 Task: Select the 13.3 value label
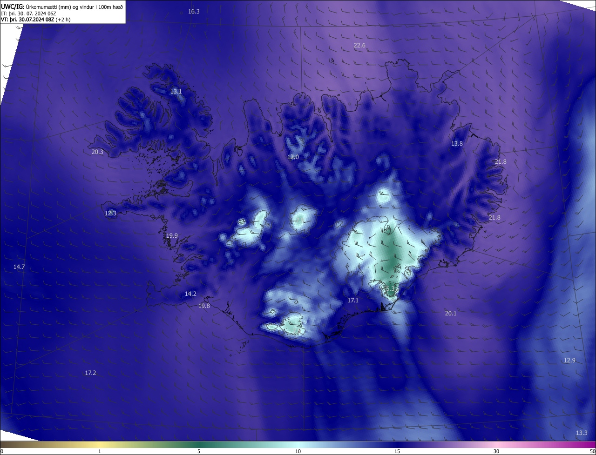point(582,433)
